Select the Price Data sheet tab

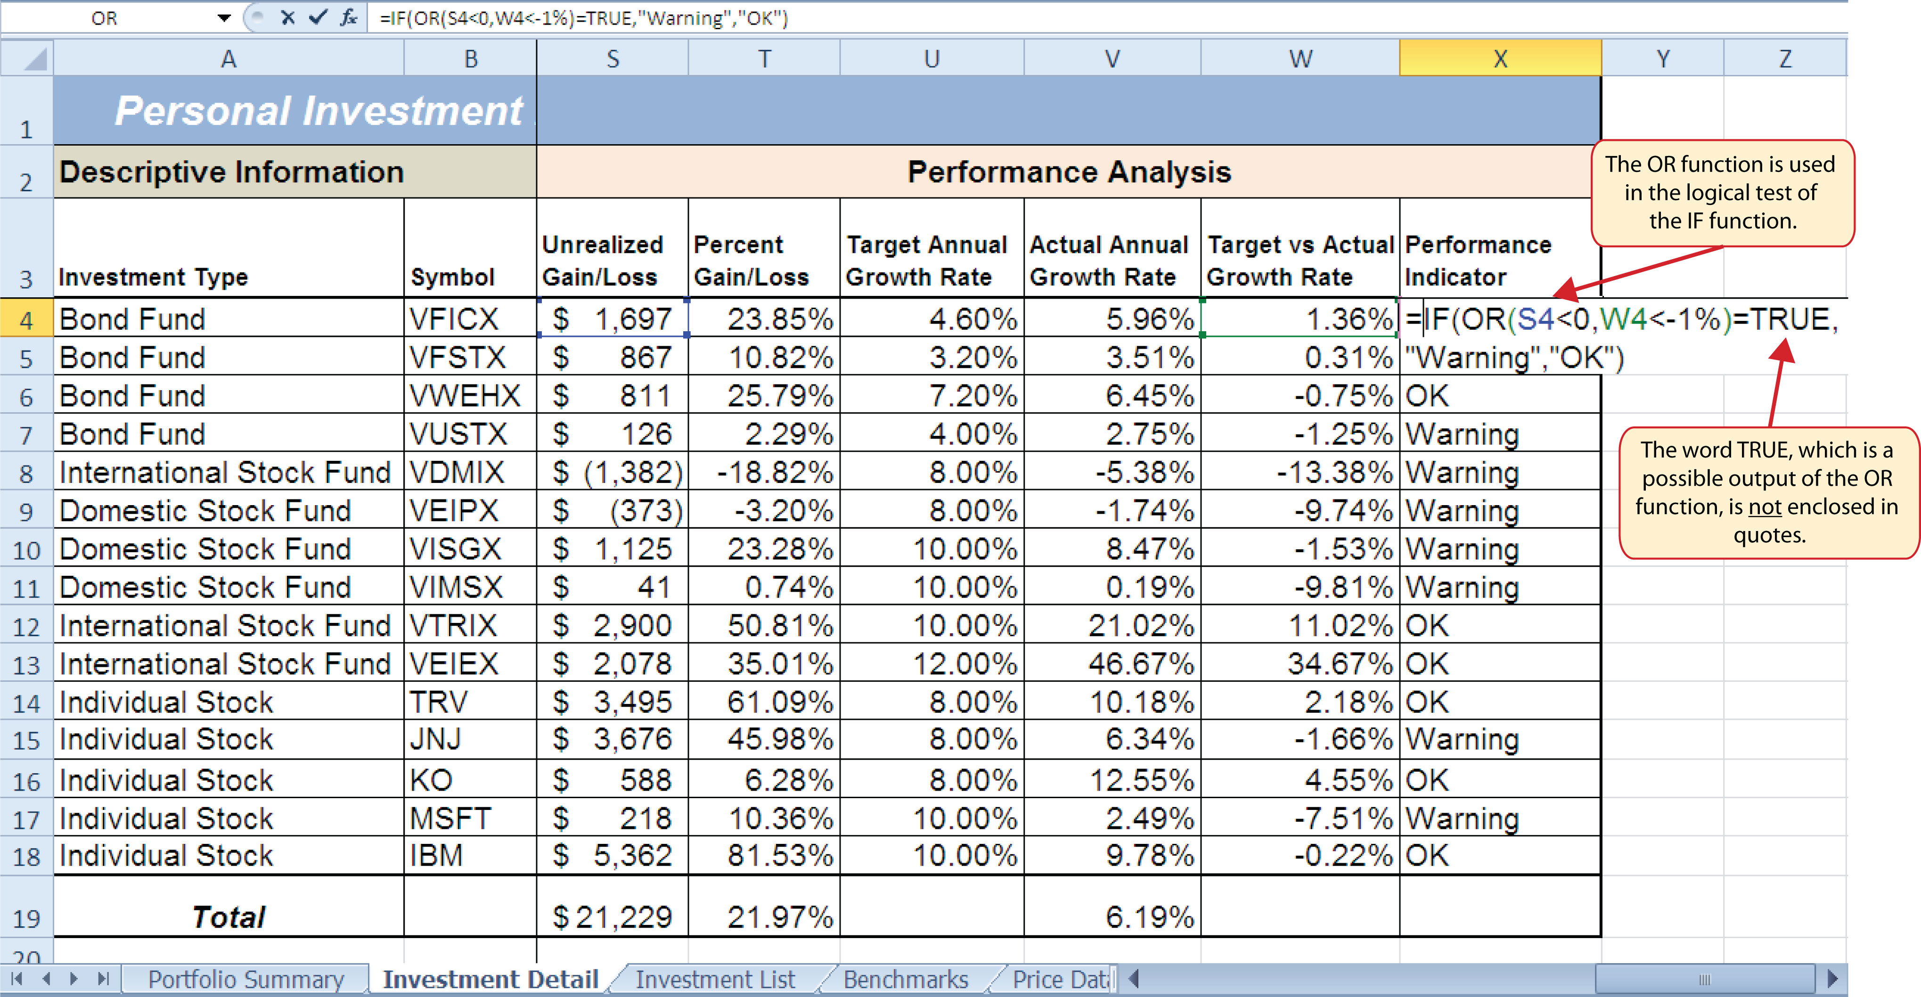tap(1059, 979)
